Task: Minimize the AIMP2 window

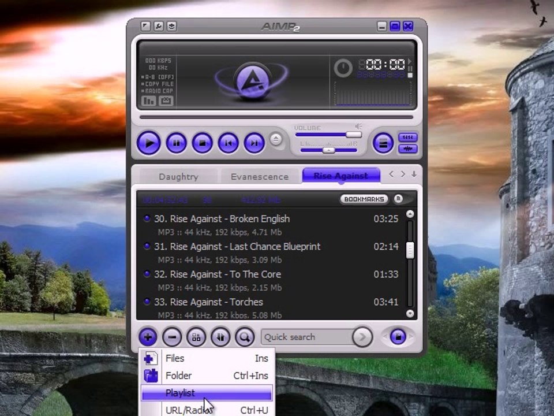Action: pyautogui.click(x=381, y=26)
